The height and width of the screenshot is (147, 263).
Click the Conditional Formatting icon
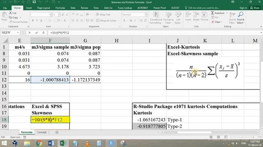156,15
